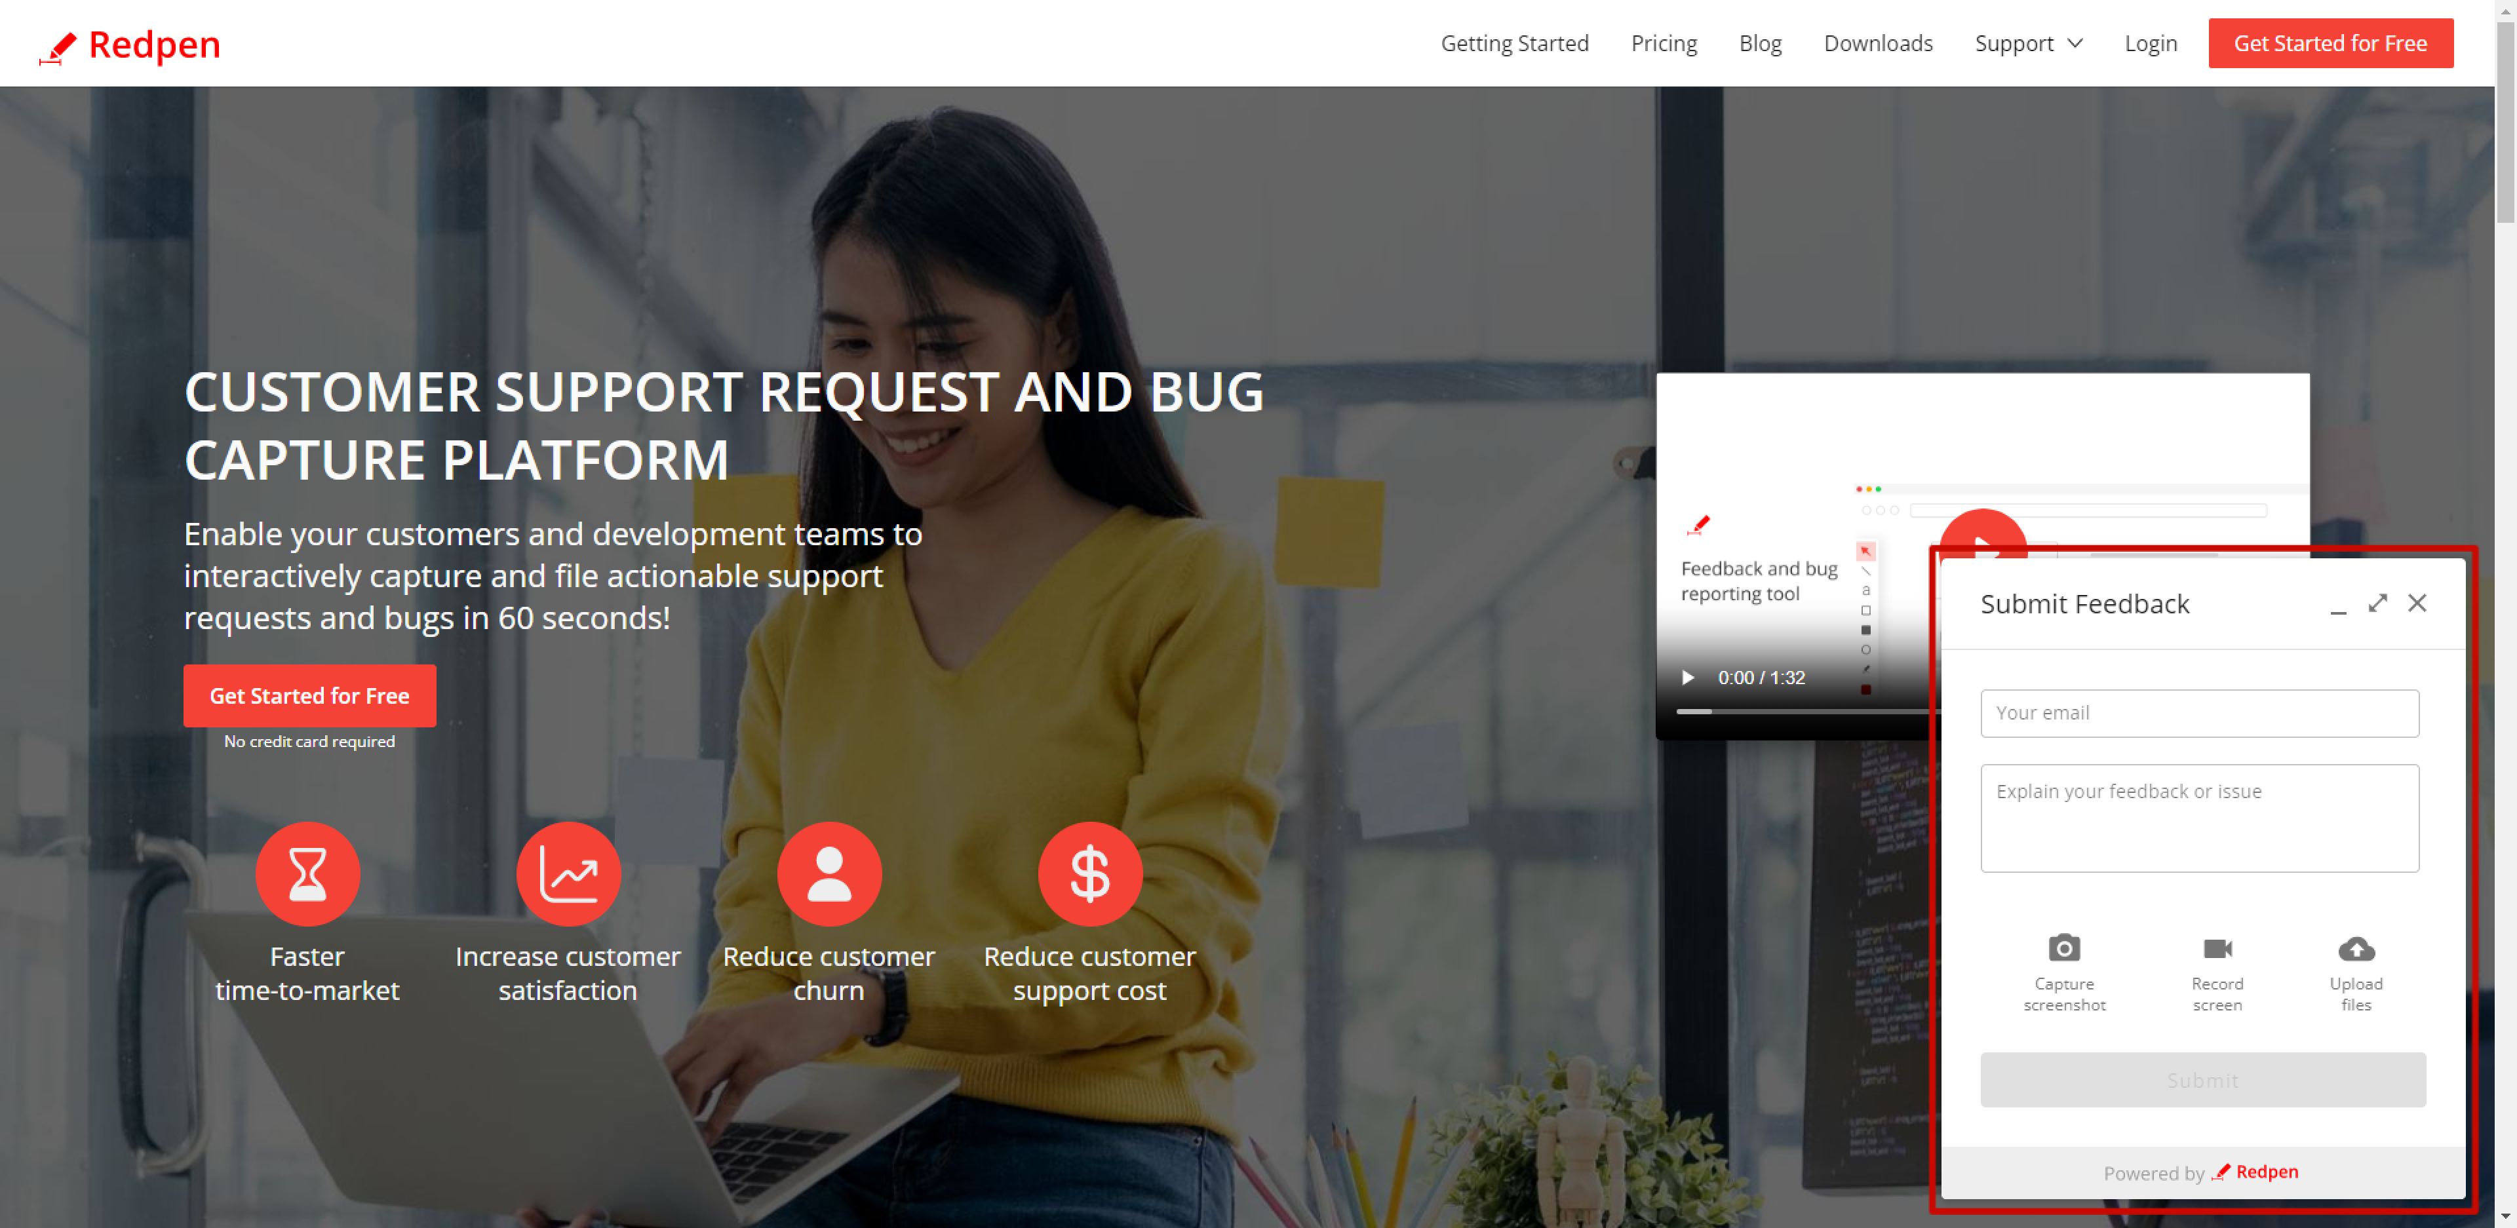Click the Submit Feedback widget title
Screen dimensions: 2517x1228
coord(2085,604)
